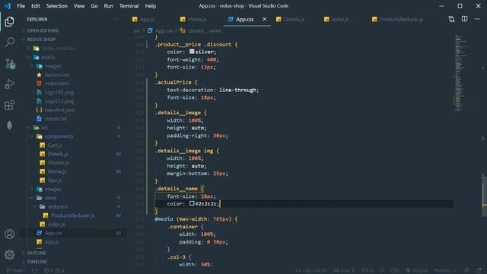Open the silver color swatch picker
The height and width of the screenshot is (274, 487).
(192, 52)
